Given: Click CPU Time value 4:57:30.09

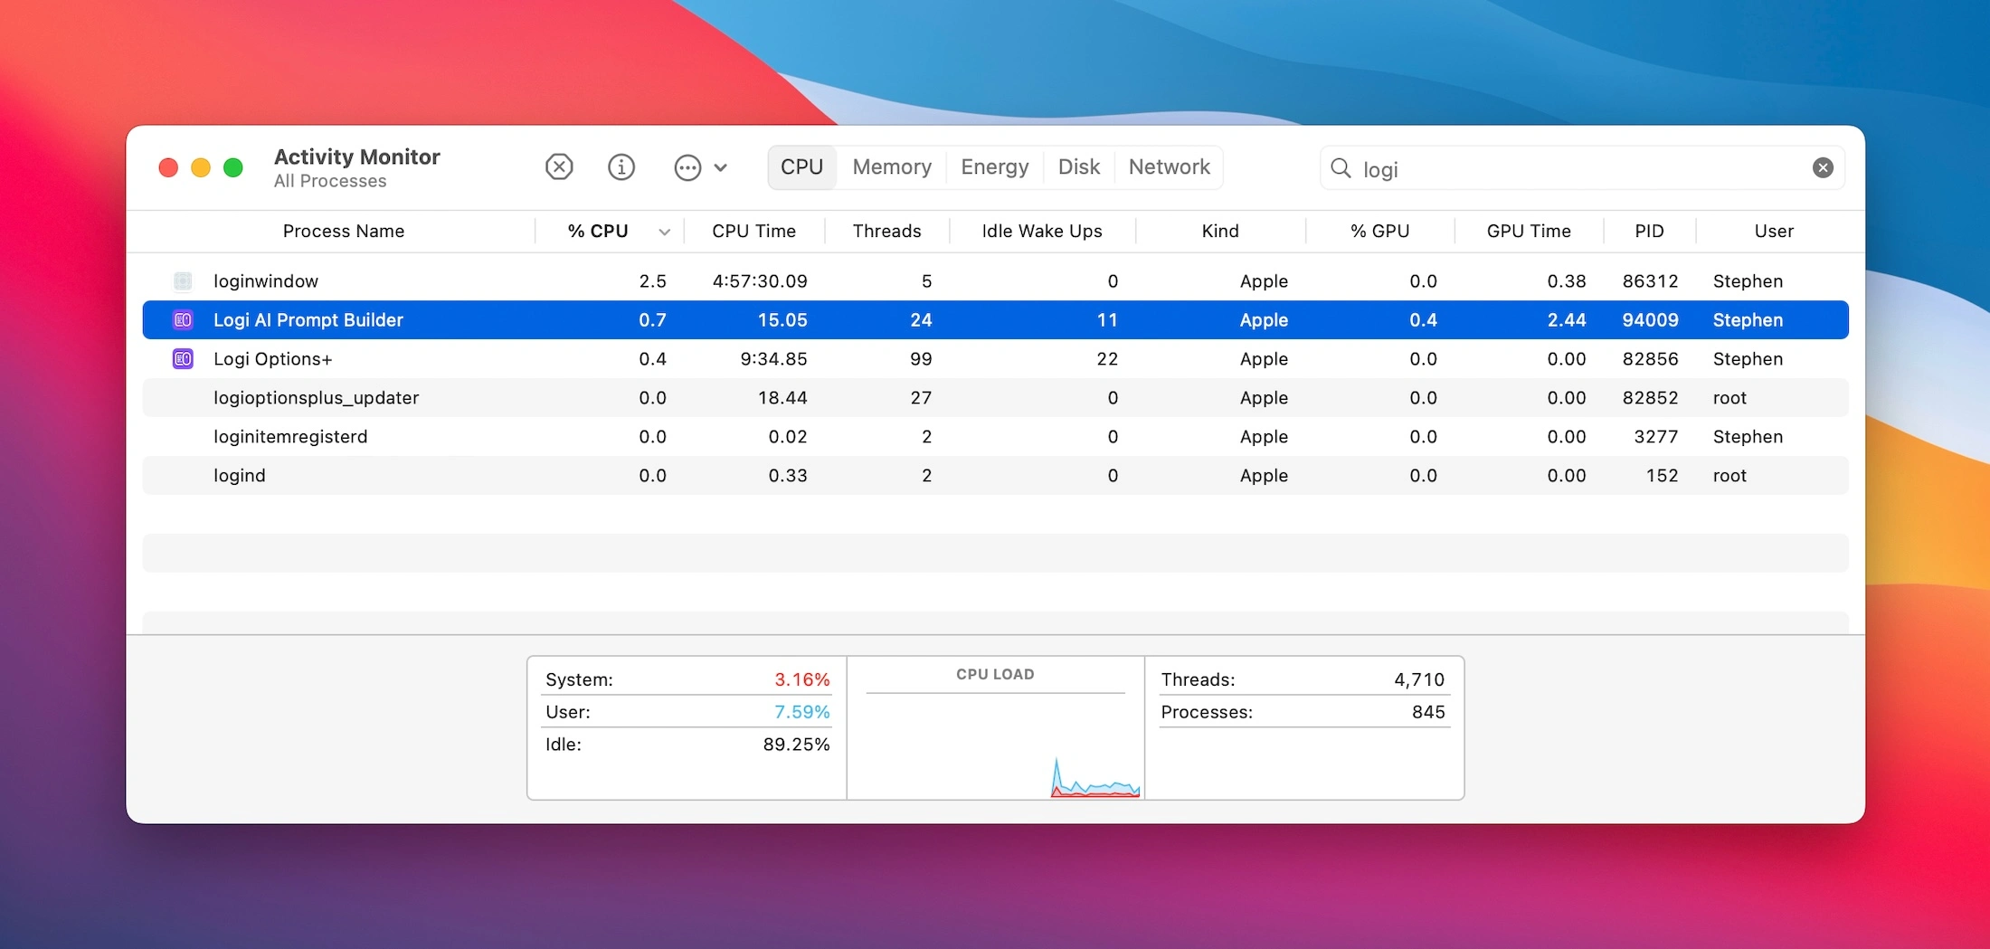Looking at the screenshot, I should pos(760,281).
